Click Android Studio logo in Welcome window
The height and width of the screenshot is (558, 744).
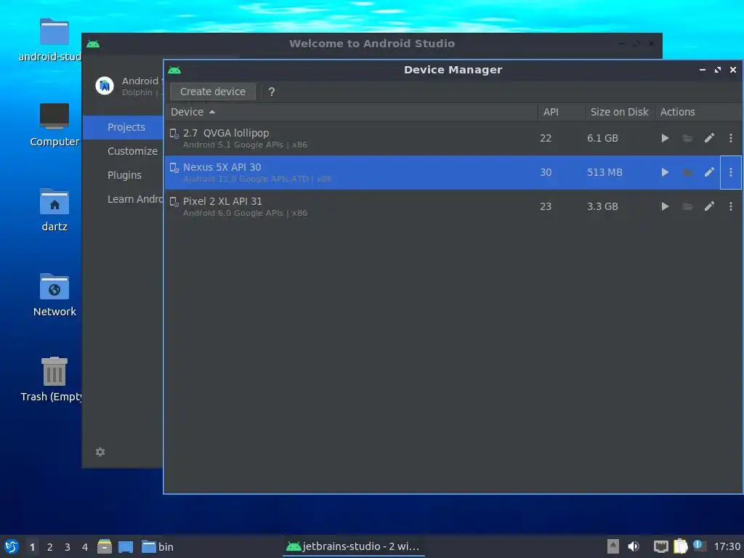(105, 86)
